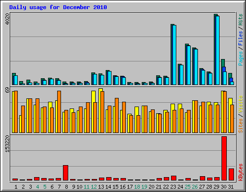Click the tall red KBytes bar for day 30
The height and width of the screenshot is (192, 246).
(x=224, y=158)
